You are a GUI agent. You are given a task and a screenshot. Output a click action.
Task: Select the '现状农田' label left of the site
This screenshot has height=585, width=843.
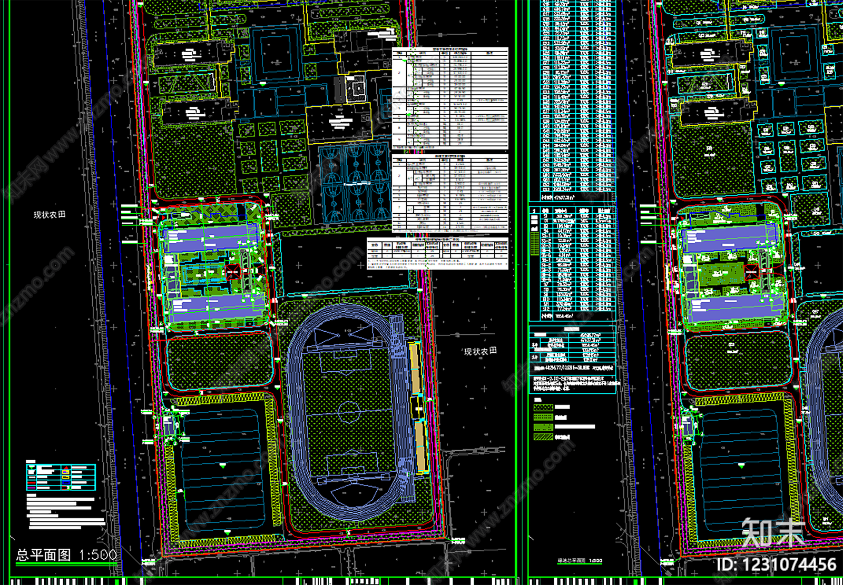pyautogui.click(x=50, y=215)
